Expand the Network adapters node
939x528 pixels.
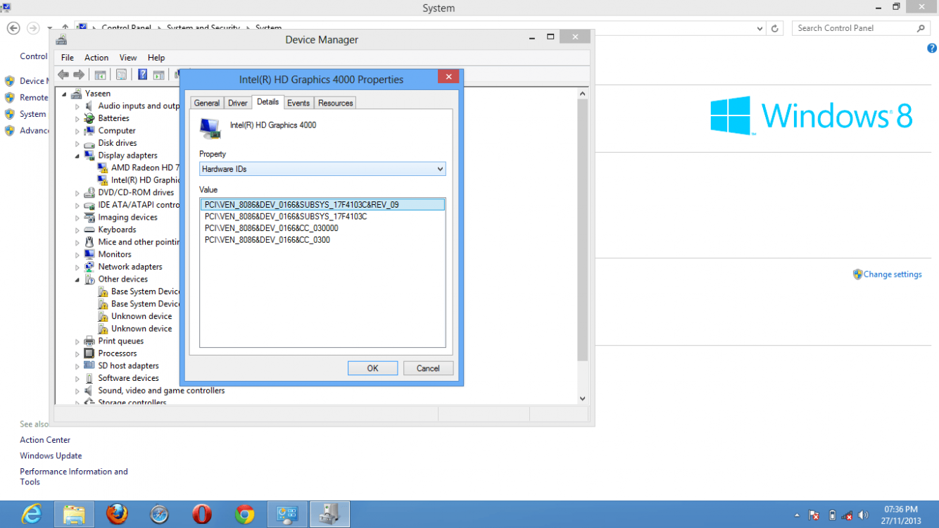pyautogui.click(x=77, y=268)
